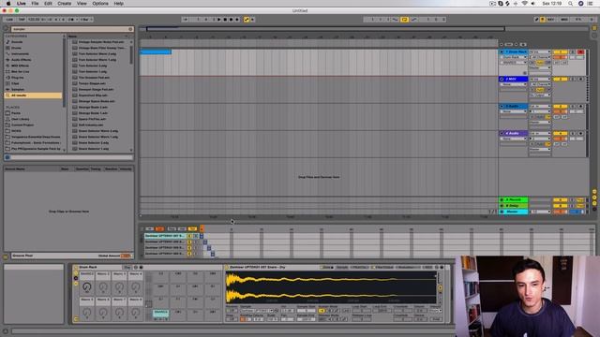The height and width of the screenshot is (337, 600).
Task: Click the highlighted drum pad in Drum Rack
Action: click(160, 315)
